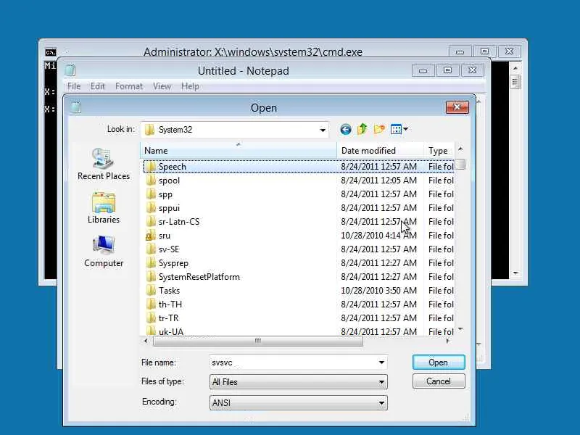Click the Sysprep folder icon
The width and height of the screenshot is (580, 435).
150,263
